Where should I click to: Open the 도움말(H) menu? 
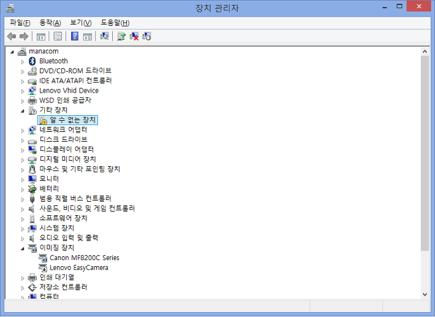pos(115,23)
